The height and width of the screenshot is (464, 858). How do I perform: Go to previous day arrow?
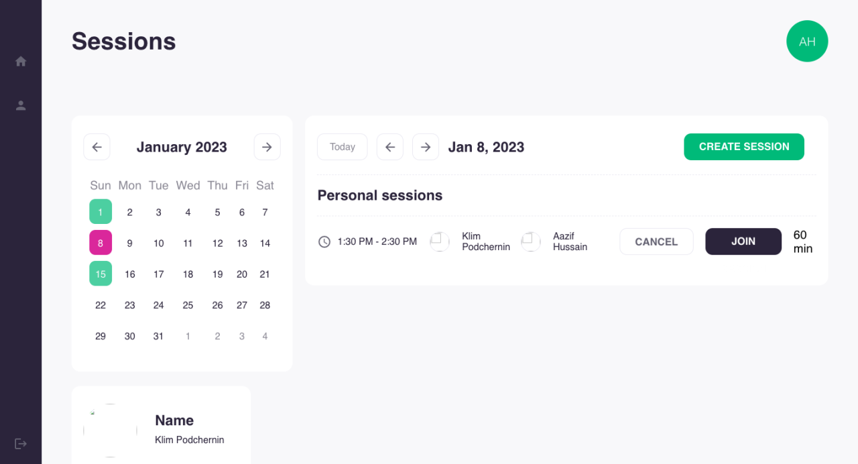(390, 147)
